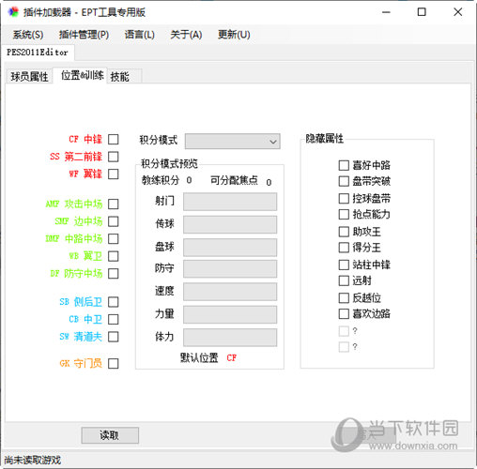477x469 pixels.
Task: Open the 插件管理(P) menu
Action: tap(84, 35)
